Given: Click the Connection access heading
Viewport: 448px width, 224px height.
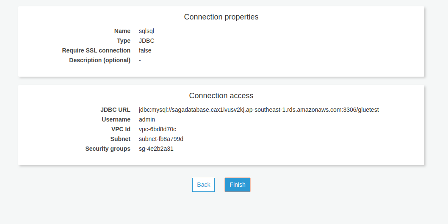Looking at the screenshot, I should (x=221, y=96).
